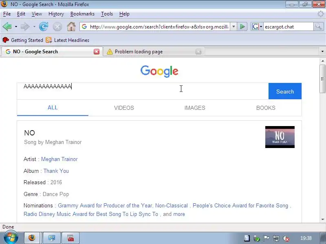
Task: Switch to the Problem loading page tab
Action: pos(154,52)
